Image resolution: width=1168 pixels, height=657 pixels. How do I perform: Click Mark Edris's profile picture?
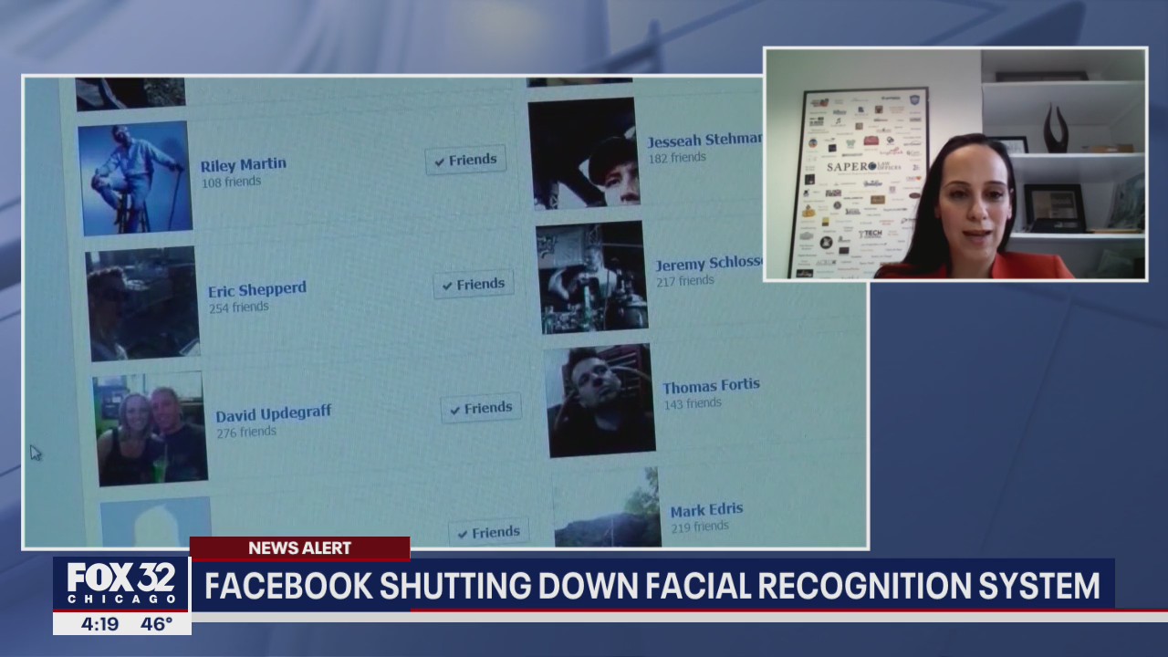(x=605, y=511)
